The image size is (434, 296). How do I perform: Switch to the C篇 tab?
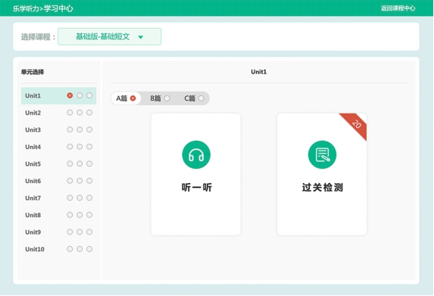tap(194, 98)
